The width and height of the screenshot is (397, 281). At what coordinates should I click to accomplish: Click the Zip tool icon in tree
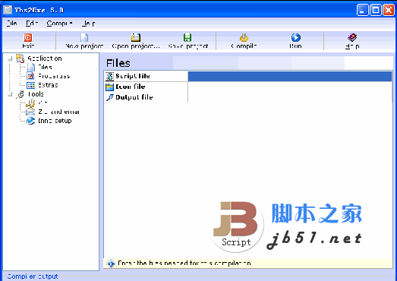point(30,103)
